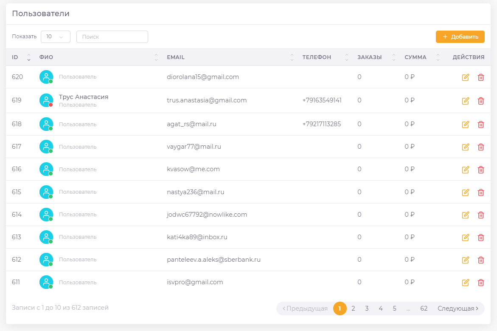Screen dimensions: 497x331
Task: Jump to last page 62
Action: point(424,308)
